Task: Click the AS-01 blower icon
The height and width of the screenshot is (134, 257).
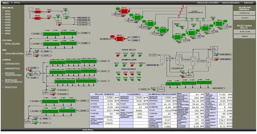Action: click(118, 74)
